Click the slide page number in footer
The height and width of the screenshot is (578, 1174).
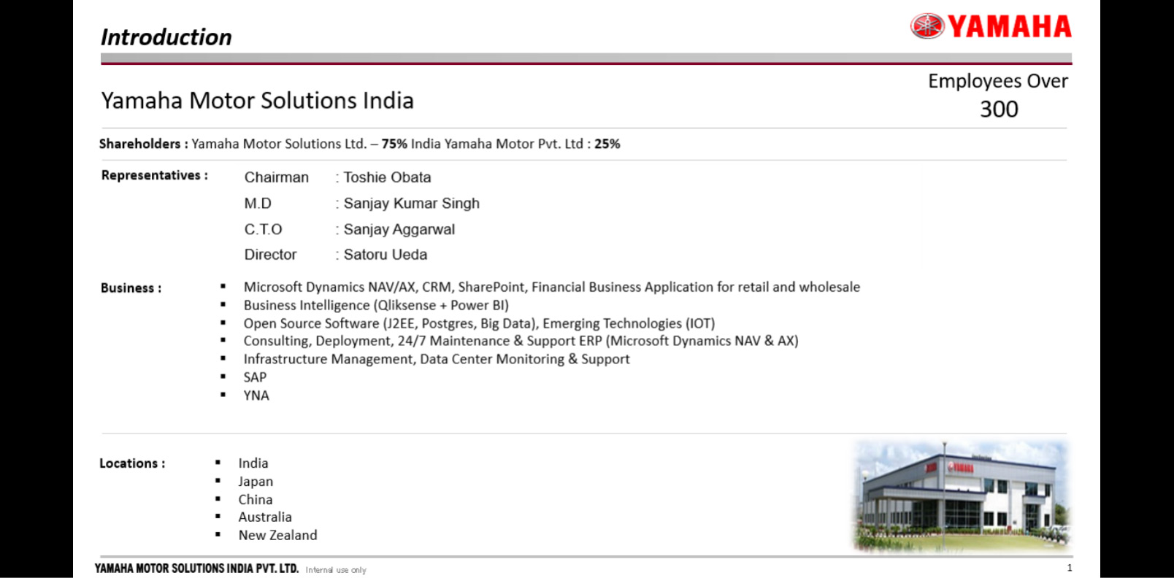(1069, 568)
